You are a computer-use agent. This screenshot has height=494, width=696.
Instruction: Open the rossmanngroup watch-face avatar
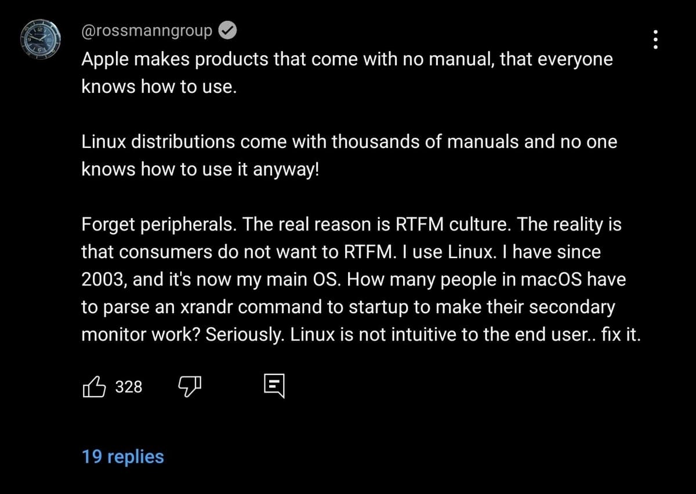point(41,39)
